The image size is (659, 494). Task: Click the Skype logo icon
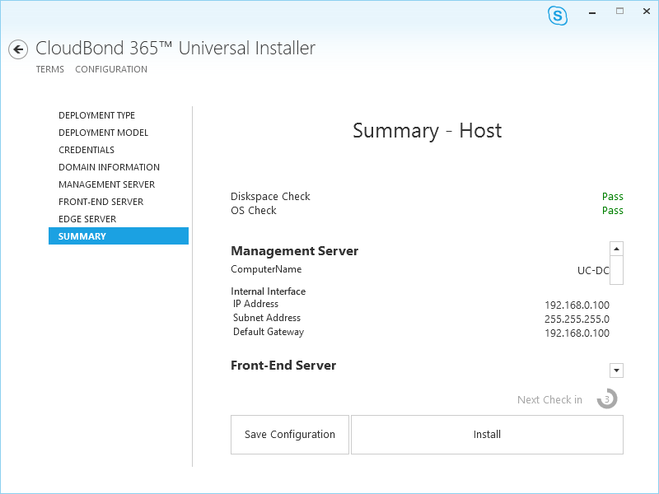[x=558, y=16]
